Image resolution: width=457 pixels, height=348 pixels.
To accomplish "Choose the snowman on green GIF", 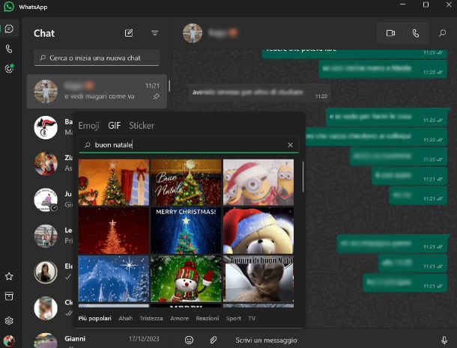I will coord(186,278).
